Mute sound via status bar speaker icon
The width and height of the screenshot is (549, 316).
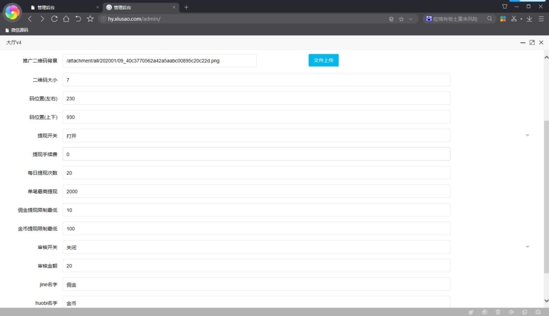coord(511,312)
